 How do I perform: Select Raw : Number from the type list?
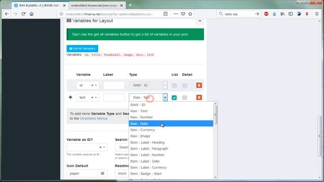[171, 117]
